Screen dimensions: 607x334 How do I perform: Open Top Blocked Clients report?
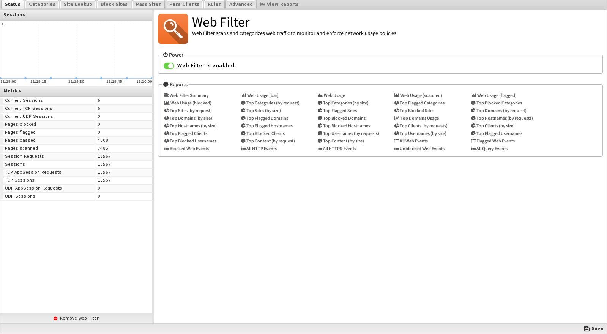pyautogui.click(x=263, y=133)
